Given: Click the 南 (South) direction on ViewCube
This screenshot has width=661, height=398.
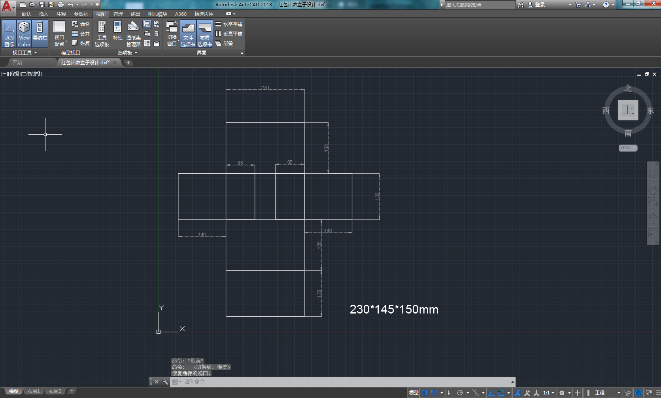Looking at the screenshot, I should point(628,133).
